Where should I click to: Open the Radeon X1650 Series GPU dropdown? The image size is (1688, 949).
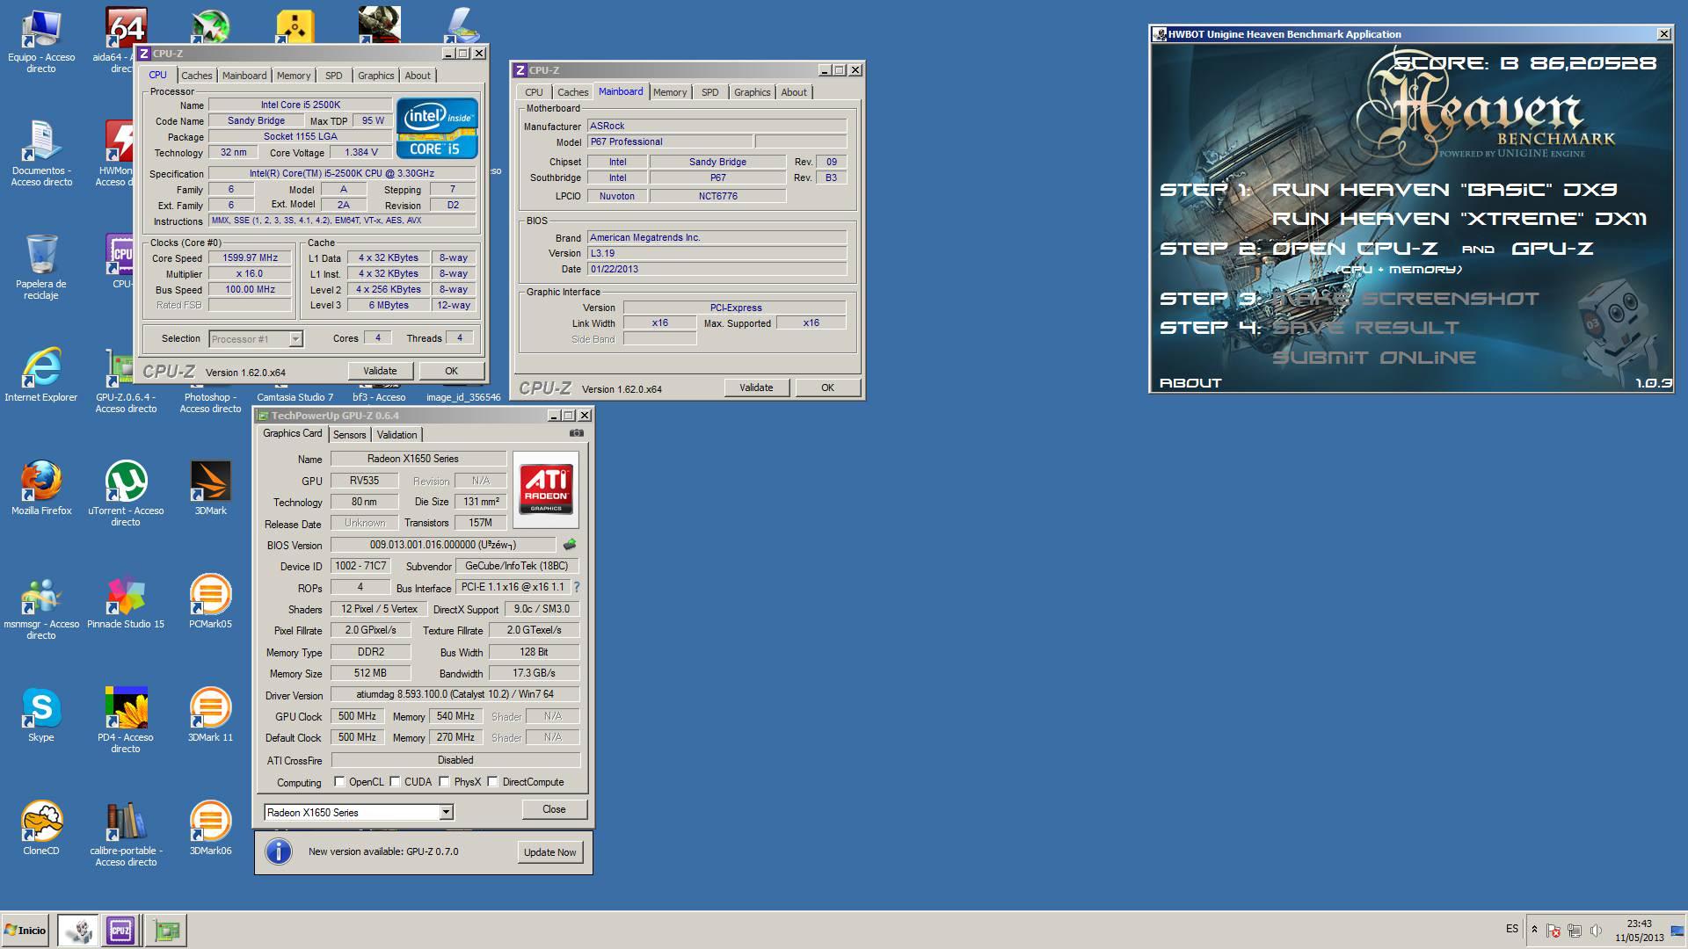coord(359,812)
